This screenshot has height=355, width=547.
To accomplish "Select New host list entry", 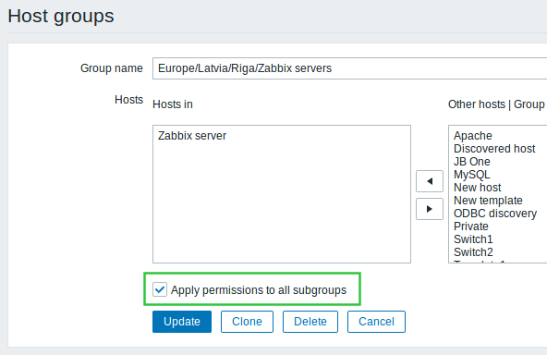I will 477,188.
